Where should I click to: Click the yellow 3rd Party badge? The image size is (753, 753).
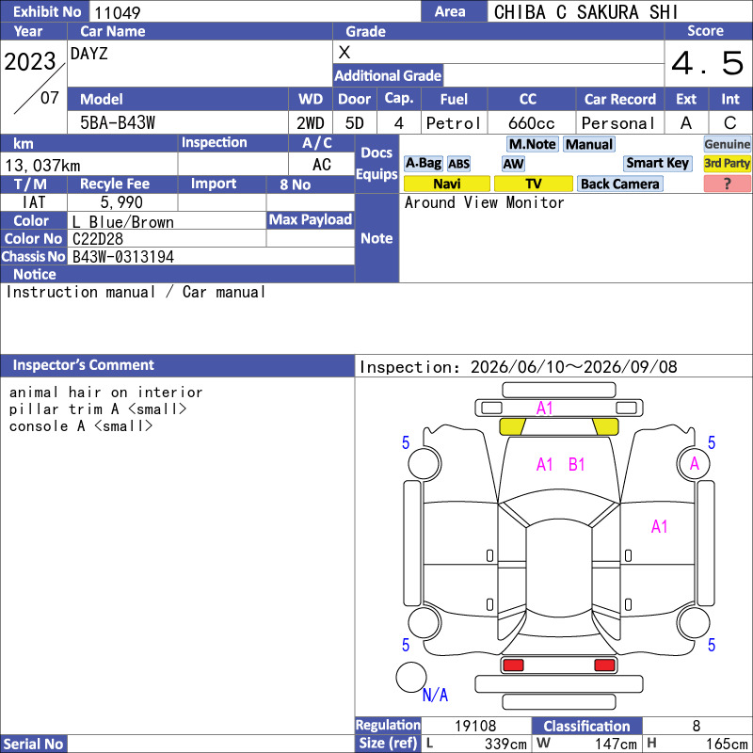tap(727, 163)
